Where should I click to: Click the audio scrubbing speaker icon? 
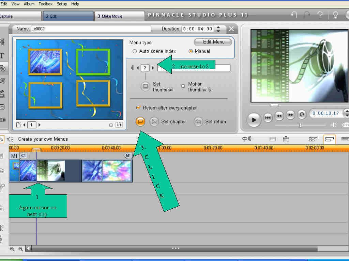coord(10,139)
